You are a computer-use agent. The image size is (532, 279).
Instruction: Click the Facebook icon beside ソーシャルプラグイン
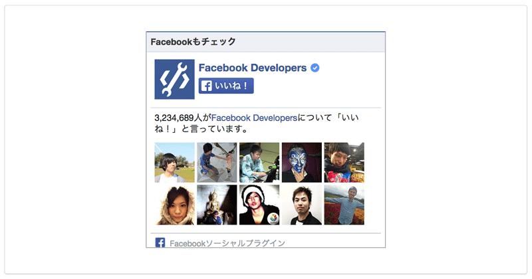click(160, 242)
